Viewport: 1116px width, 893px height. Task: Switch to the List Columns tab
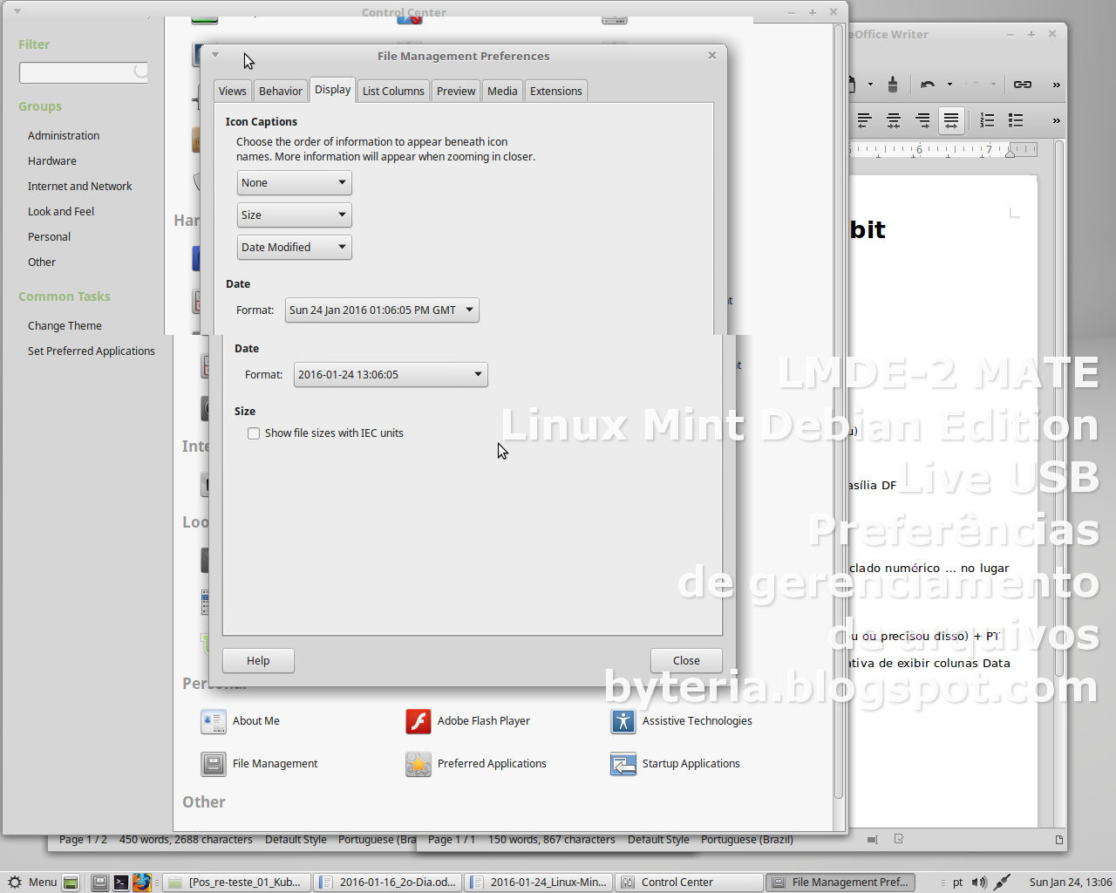(x=392, y=90)
